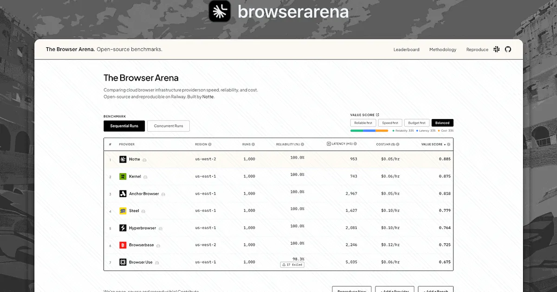The width and height of the screenshot is (557, 292).
Task: Click the info icon next to Runs header
Action: coord(253,144)
